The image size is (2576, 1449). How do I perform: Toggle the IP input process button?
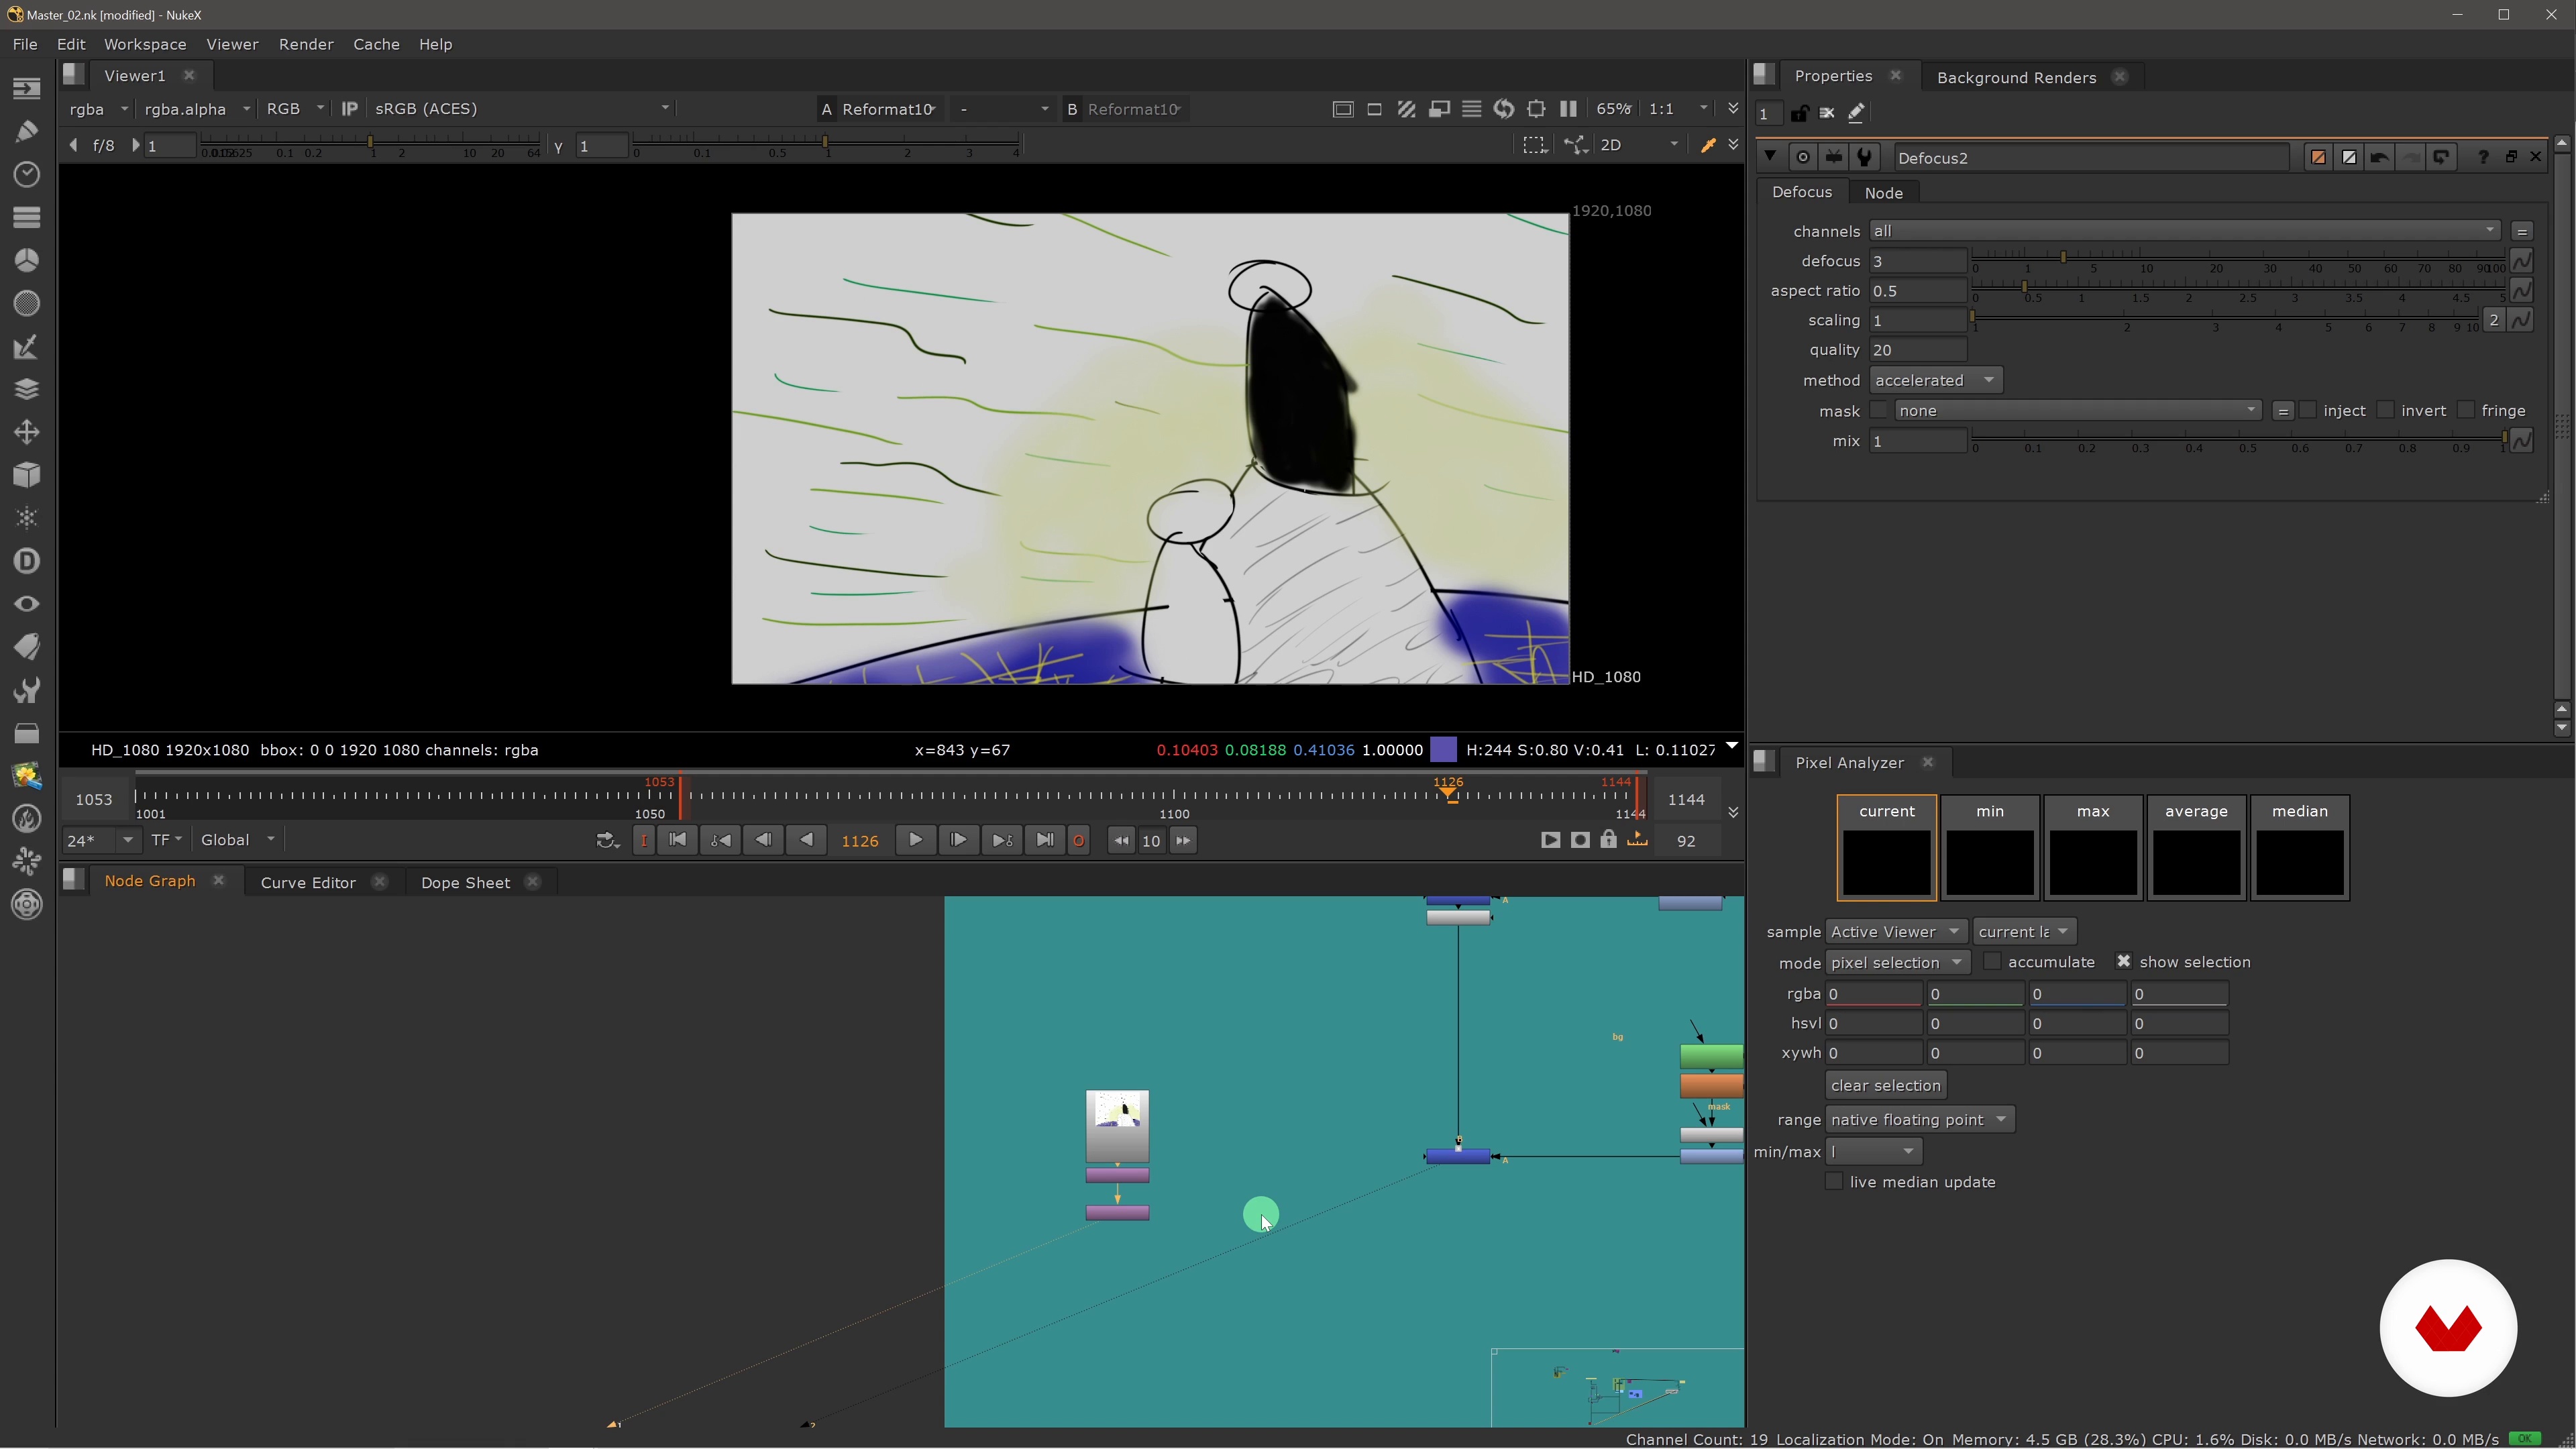point(349,109)
